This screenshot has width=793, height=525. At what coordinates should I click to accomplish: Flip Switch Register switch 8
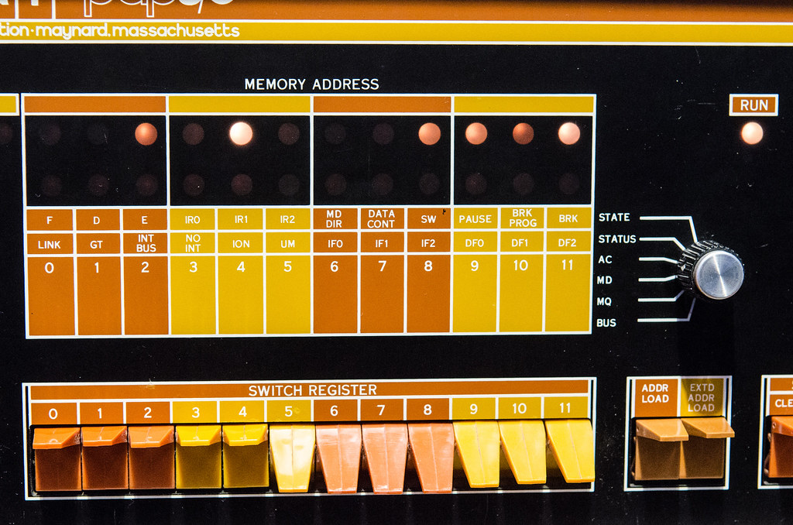click(431, 457)
